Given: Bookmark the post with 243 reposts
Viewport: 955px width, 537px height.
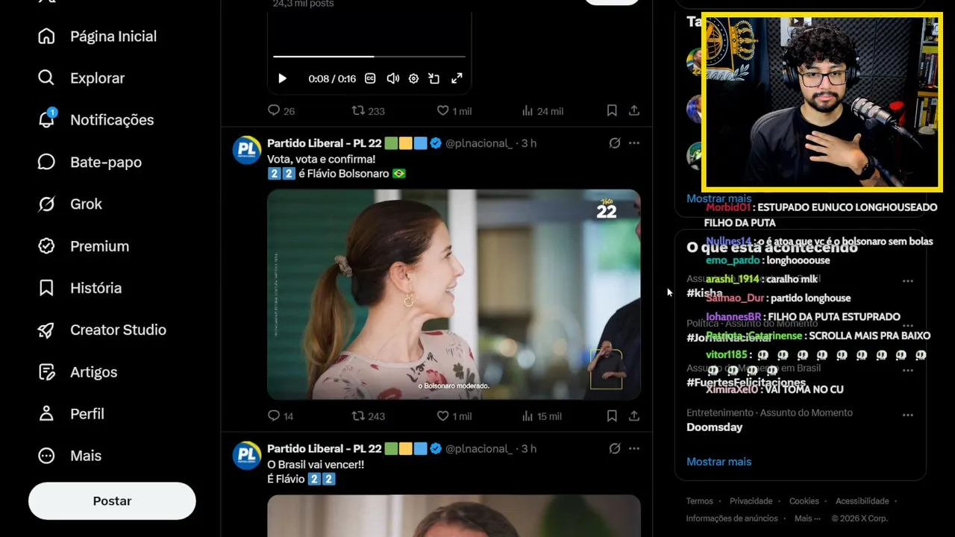Looking at the screenshot, I should point(612,416).
